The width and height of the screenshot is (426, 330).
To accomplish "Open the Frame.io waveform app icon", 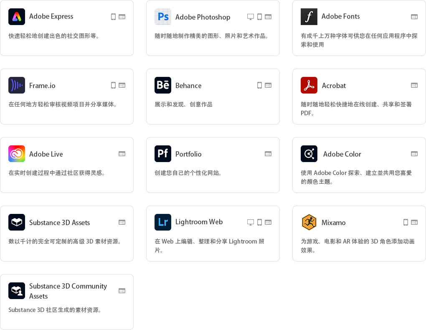I will point(17,85).
